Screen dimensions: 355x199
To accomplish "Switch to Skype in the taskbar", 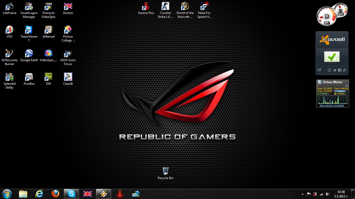I will (x=71, y=194).
